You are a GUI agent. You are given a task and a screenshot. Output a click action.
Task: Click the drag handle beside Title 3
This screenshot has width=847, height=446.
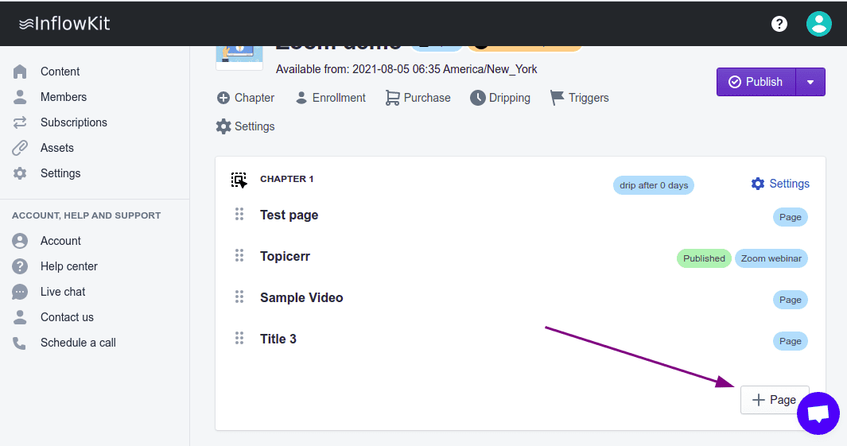pos(239,339)
